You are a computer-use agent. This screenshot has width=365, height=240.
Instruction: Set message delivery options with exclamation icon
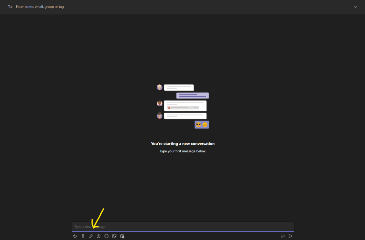click(83, 236)
